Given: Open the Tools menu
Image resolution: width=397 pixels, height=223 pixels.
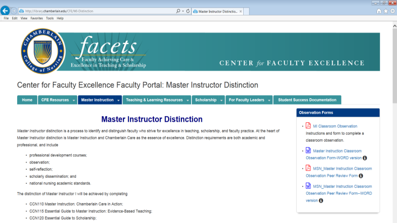Looking at the screenshot, I should tap(50, 18).
